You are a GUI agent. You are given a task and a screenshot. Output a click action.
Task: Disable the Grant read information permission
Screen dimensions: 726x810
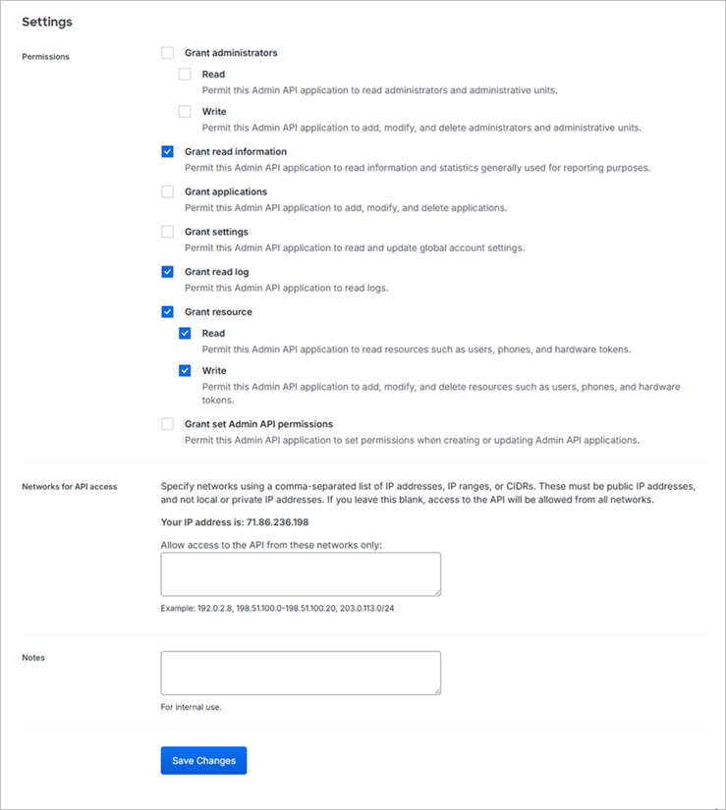[167, 152]
